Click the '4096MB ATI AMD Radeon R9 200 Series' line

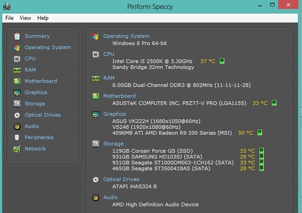click(x=172, y=133)
